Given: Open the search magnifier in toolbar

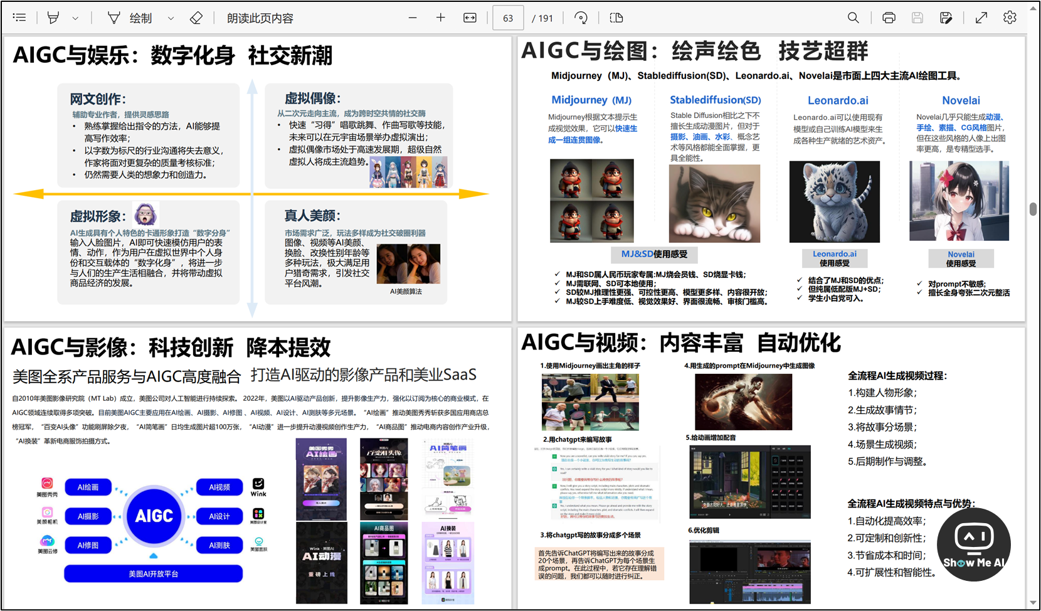Looking at the screenshot, I should (x=853, y=18).
